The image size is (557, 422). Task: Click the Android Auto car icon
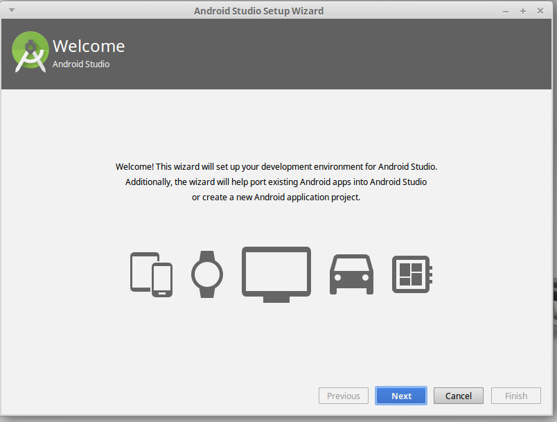coord(351,274)
